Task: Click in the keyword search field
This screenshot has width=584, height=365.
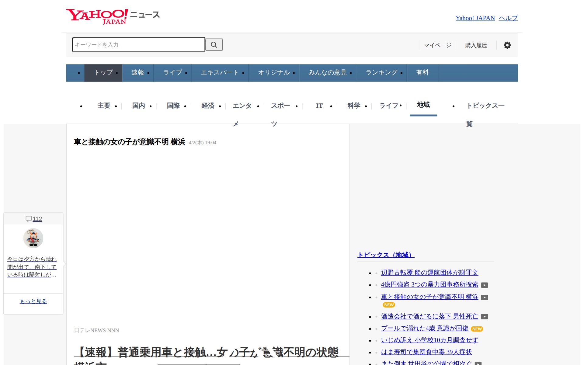Action: point(138,45)
